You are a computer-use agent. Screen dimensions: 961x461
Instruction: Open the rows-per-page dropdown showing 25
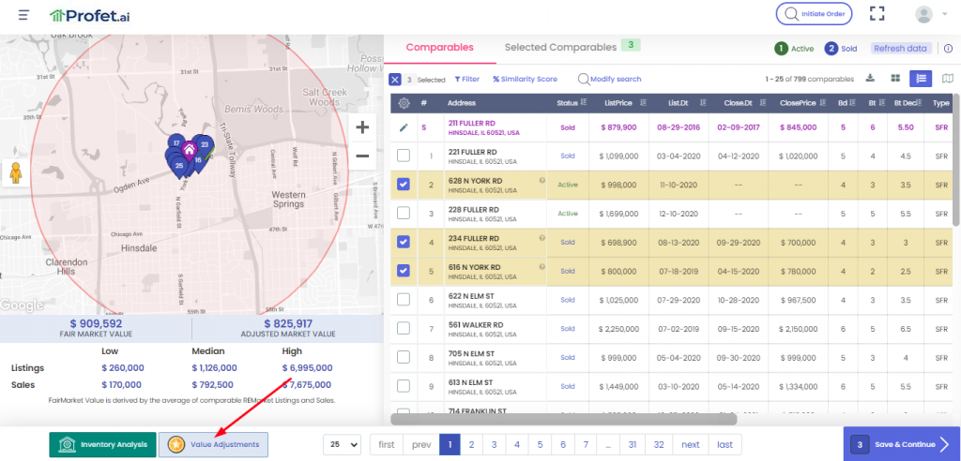(x=342, y=444)
